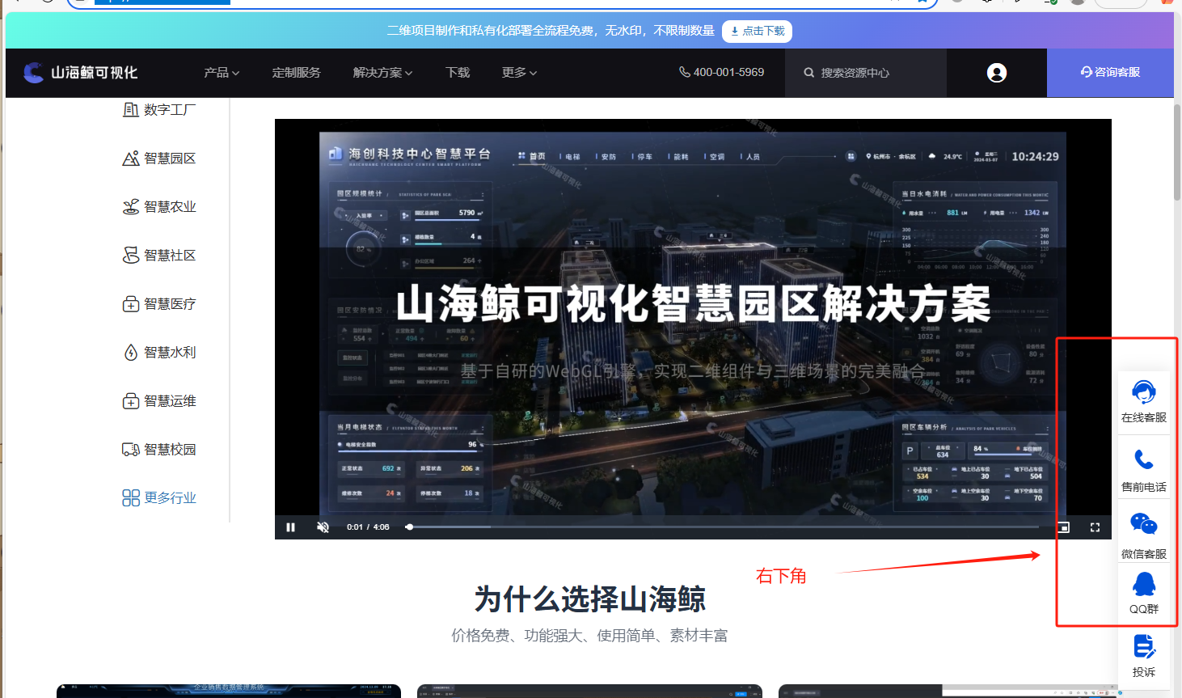Screen dimensions: 1182x698
Task: Click the 更多行业 grid icon
Action: click(130, 498)
